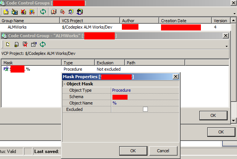Click the delete mask red X icon in the ALMWorks toolbar
Viewport: 237px width, 159px height.
(x=25, y=44)
